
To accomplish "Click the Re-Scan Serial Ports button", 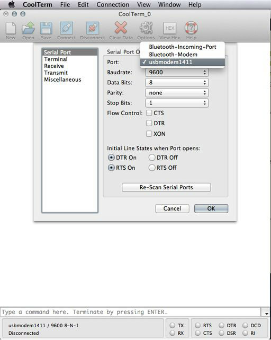I will 166,187.
